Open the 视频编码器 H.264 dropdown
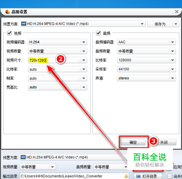 tap(58, 42)
